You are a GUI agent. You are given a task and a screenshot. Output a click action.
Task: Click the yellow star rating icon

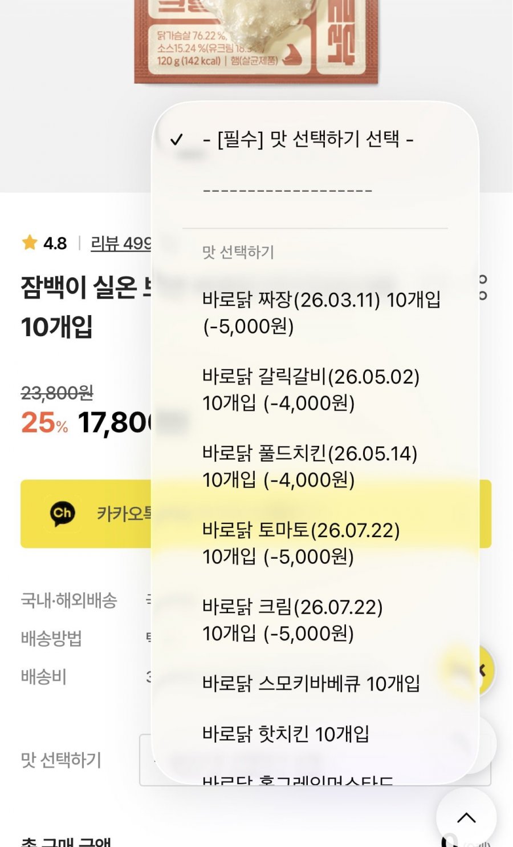click(29, 243)
